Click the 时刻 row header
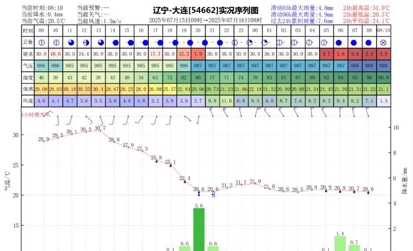 (28, 31)
